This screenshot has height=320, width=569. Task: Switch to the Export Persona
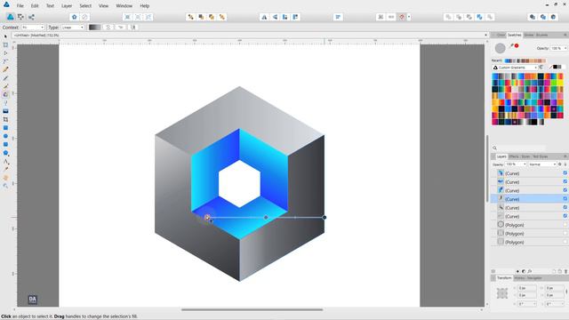tap(31, 17)
